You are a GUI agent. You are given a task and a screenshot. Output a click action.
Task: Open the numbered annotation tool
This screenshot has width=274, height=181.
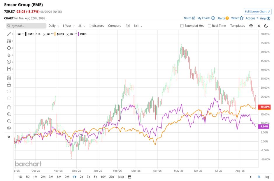click(x=9, y=62)
